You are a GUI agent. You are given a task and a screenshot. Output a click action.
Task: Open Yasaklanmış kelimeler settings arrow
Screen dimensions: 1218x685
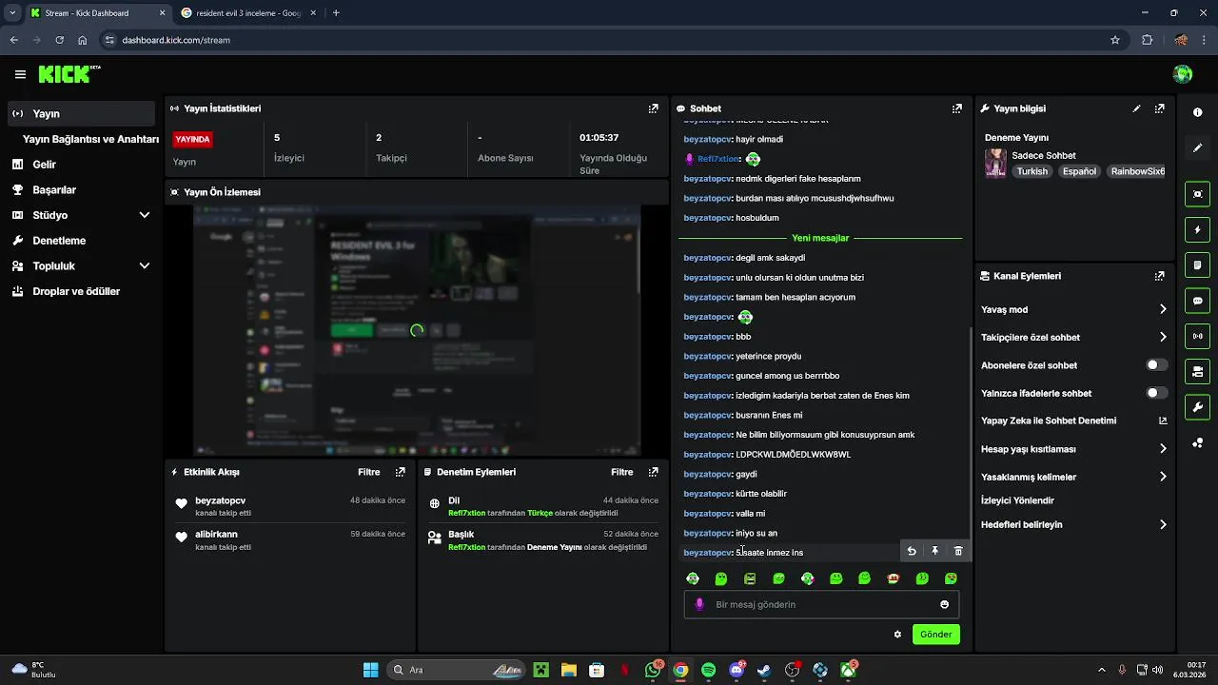(1163, 477)
